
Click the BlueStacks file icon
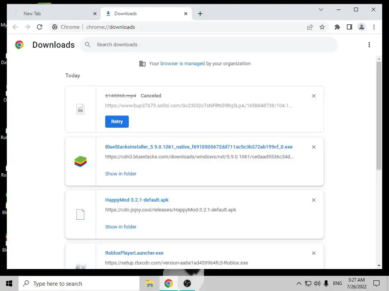(81, 161)
